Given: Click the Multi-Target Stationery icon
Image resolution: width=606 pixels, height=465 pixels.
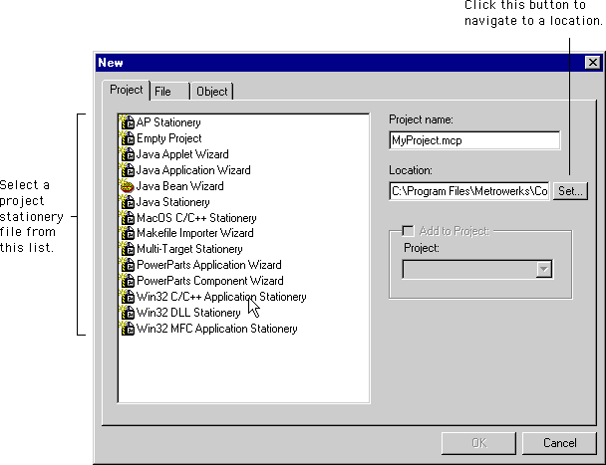Looking at the screenshot, I should [x=127, y=249].
